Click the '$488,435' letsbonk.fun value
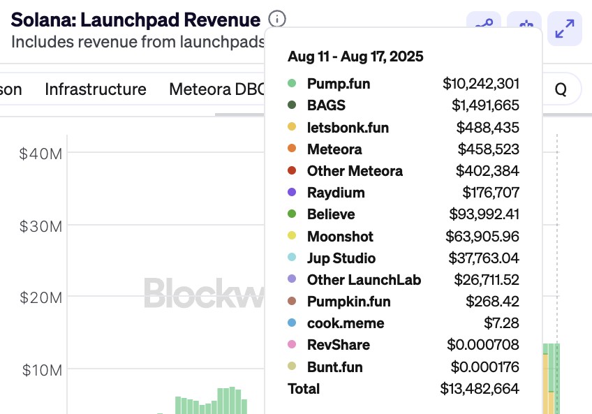Viewport: 592px width, 414px height. tap(488, 128)
